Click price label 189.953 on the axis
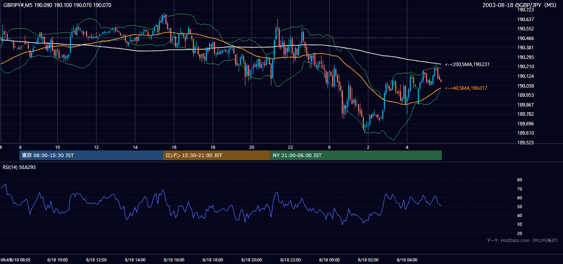The image size is (563, 264). 526,95
